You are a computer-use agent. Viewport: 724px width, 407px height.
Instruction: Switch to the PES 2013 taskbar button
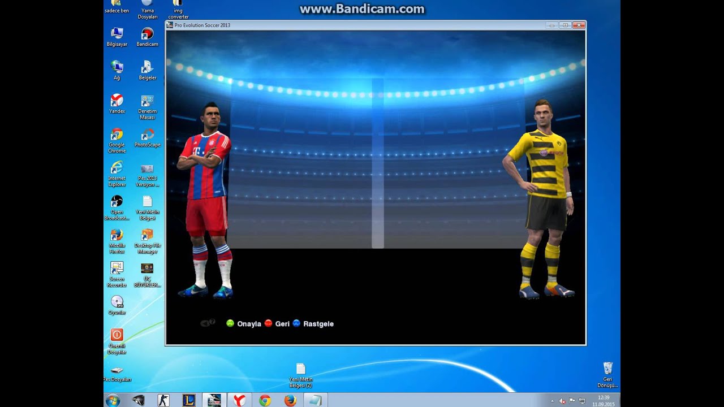click(x=214, y=400)
